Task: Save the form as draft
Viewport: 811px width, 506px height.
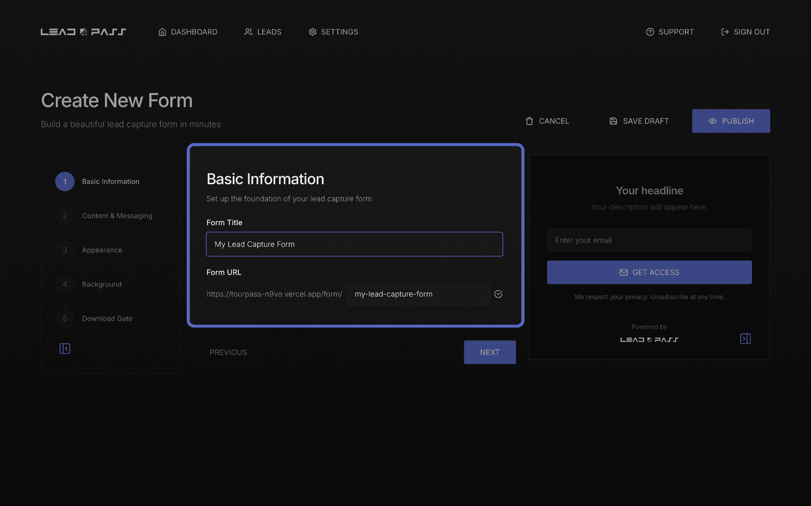Action: [x=639, y=121]
